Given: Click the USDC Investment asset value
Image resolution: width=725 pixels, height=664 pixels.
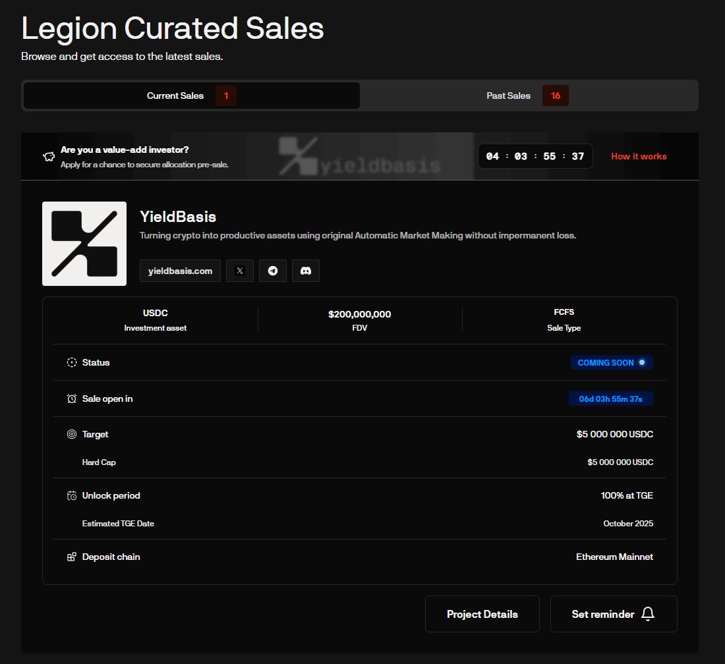Looking at the screenshot, I should pyautogui.click(x=156, y=313).
